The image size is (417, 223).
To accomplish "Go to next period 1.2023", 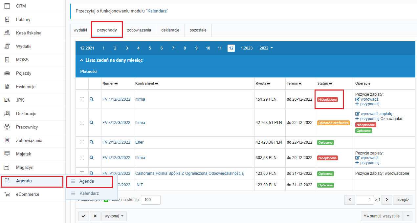I will (247, 48).
